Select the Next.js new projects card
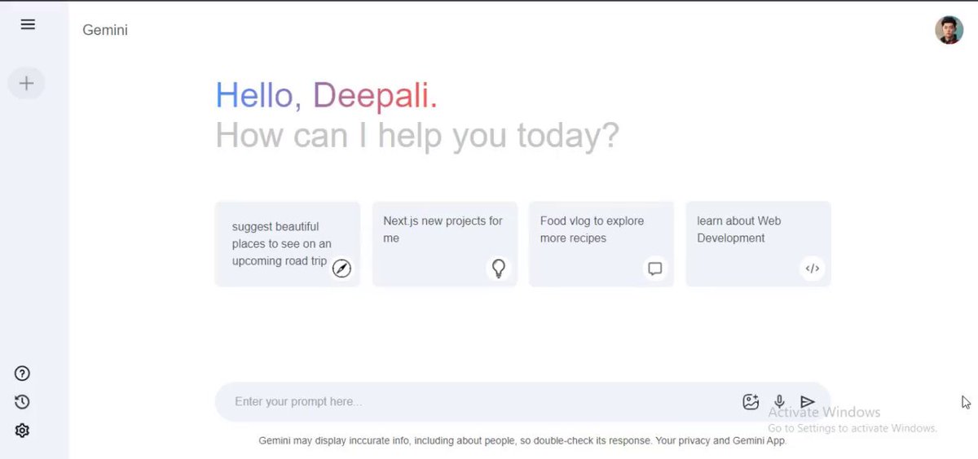978x459 pixels. coord(445,244)
